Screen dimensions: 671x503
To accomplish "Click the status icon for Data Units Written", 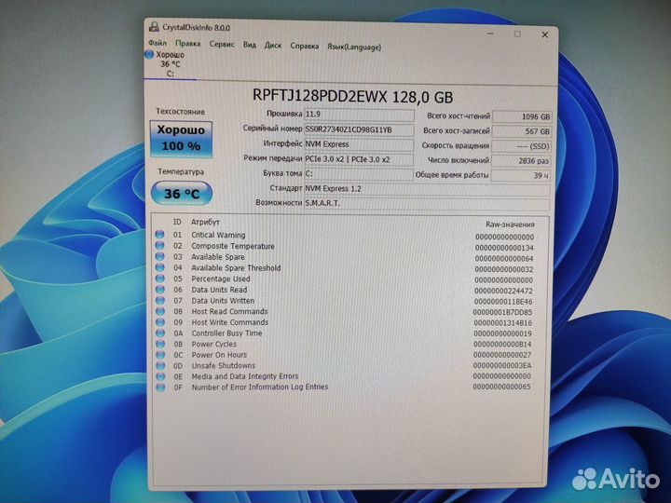I will (159, 300).
